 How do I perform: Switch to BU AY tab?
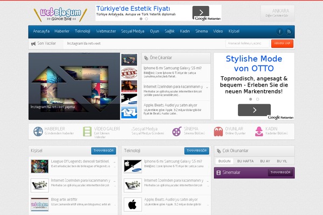click(x=265, y=161)
